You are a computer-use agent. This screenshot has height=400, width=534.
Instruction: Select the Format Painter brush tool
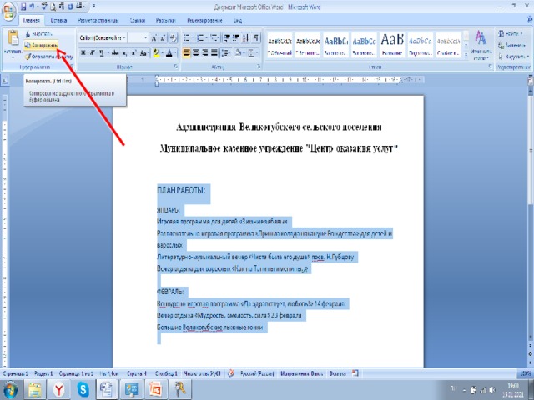click(46, 55)
